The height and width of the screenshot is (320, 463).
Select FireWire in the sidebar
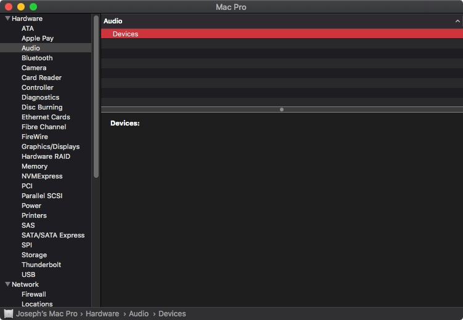pyautogui.click(x=35, y=137)
